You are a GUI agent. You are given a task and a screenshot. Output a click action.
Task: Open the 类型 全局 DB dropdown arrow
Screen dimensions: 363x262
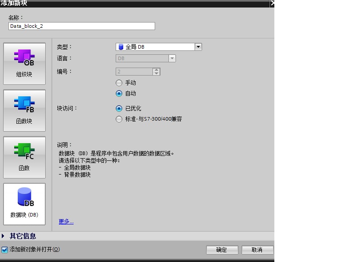(198, 47)
